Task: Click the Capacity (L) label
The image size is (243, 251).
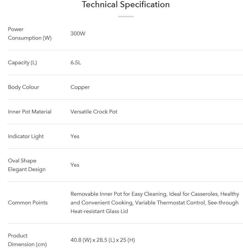Action: click(22, 63)
